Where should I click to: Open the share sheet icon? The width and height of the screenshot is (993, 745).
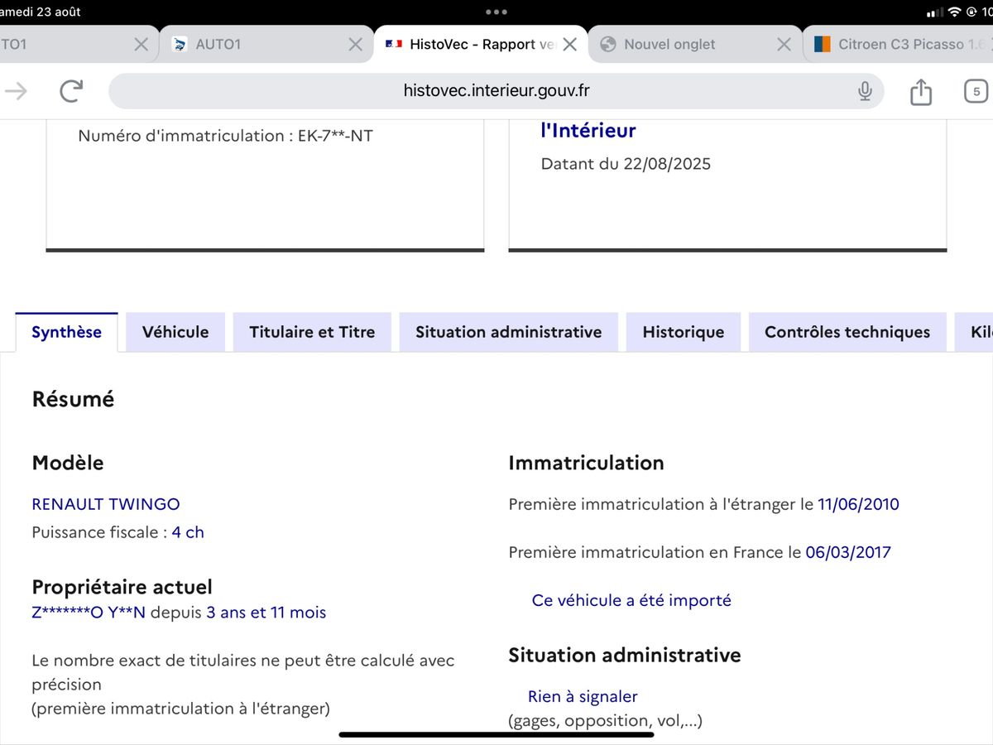tap(921, 91)
